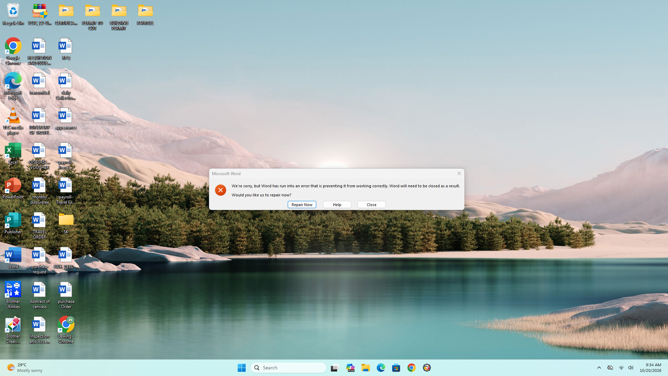Select the Excel desktop shortcut
The image size is (668, 376).
coord(13,154)
